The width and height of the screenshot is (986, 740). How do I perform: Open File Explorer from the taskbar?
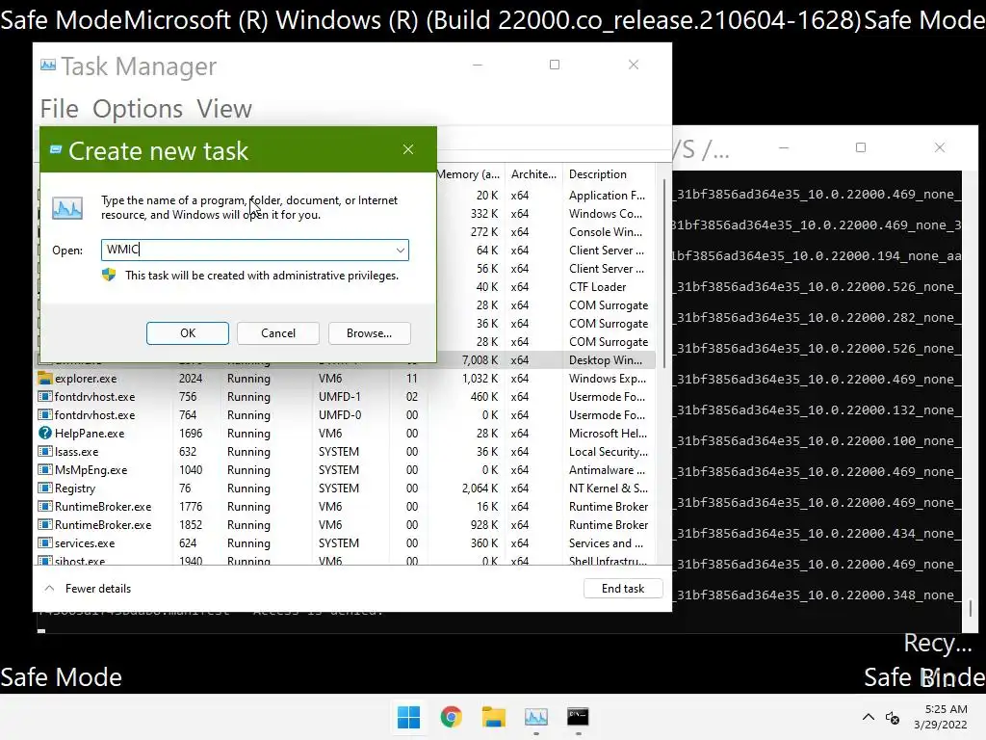click(x=494, y=717)
